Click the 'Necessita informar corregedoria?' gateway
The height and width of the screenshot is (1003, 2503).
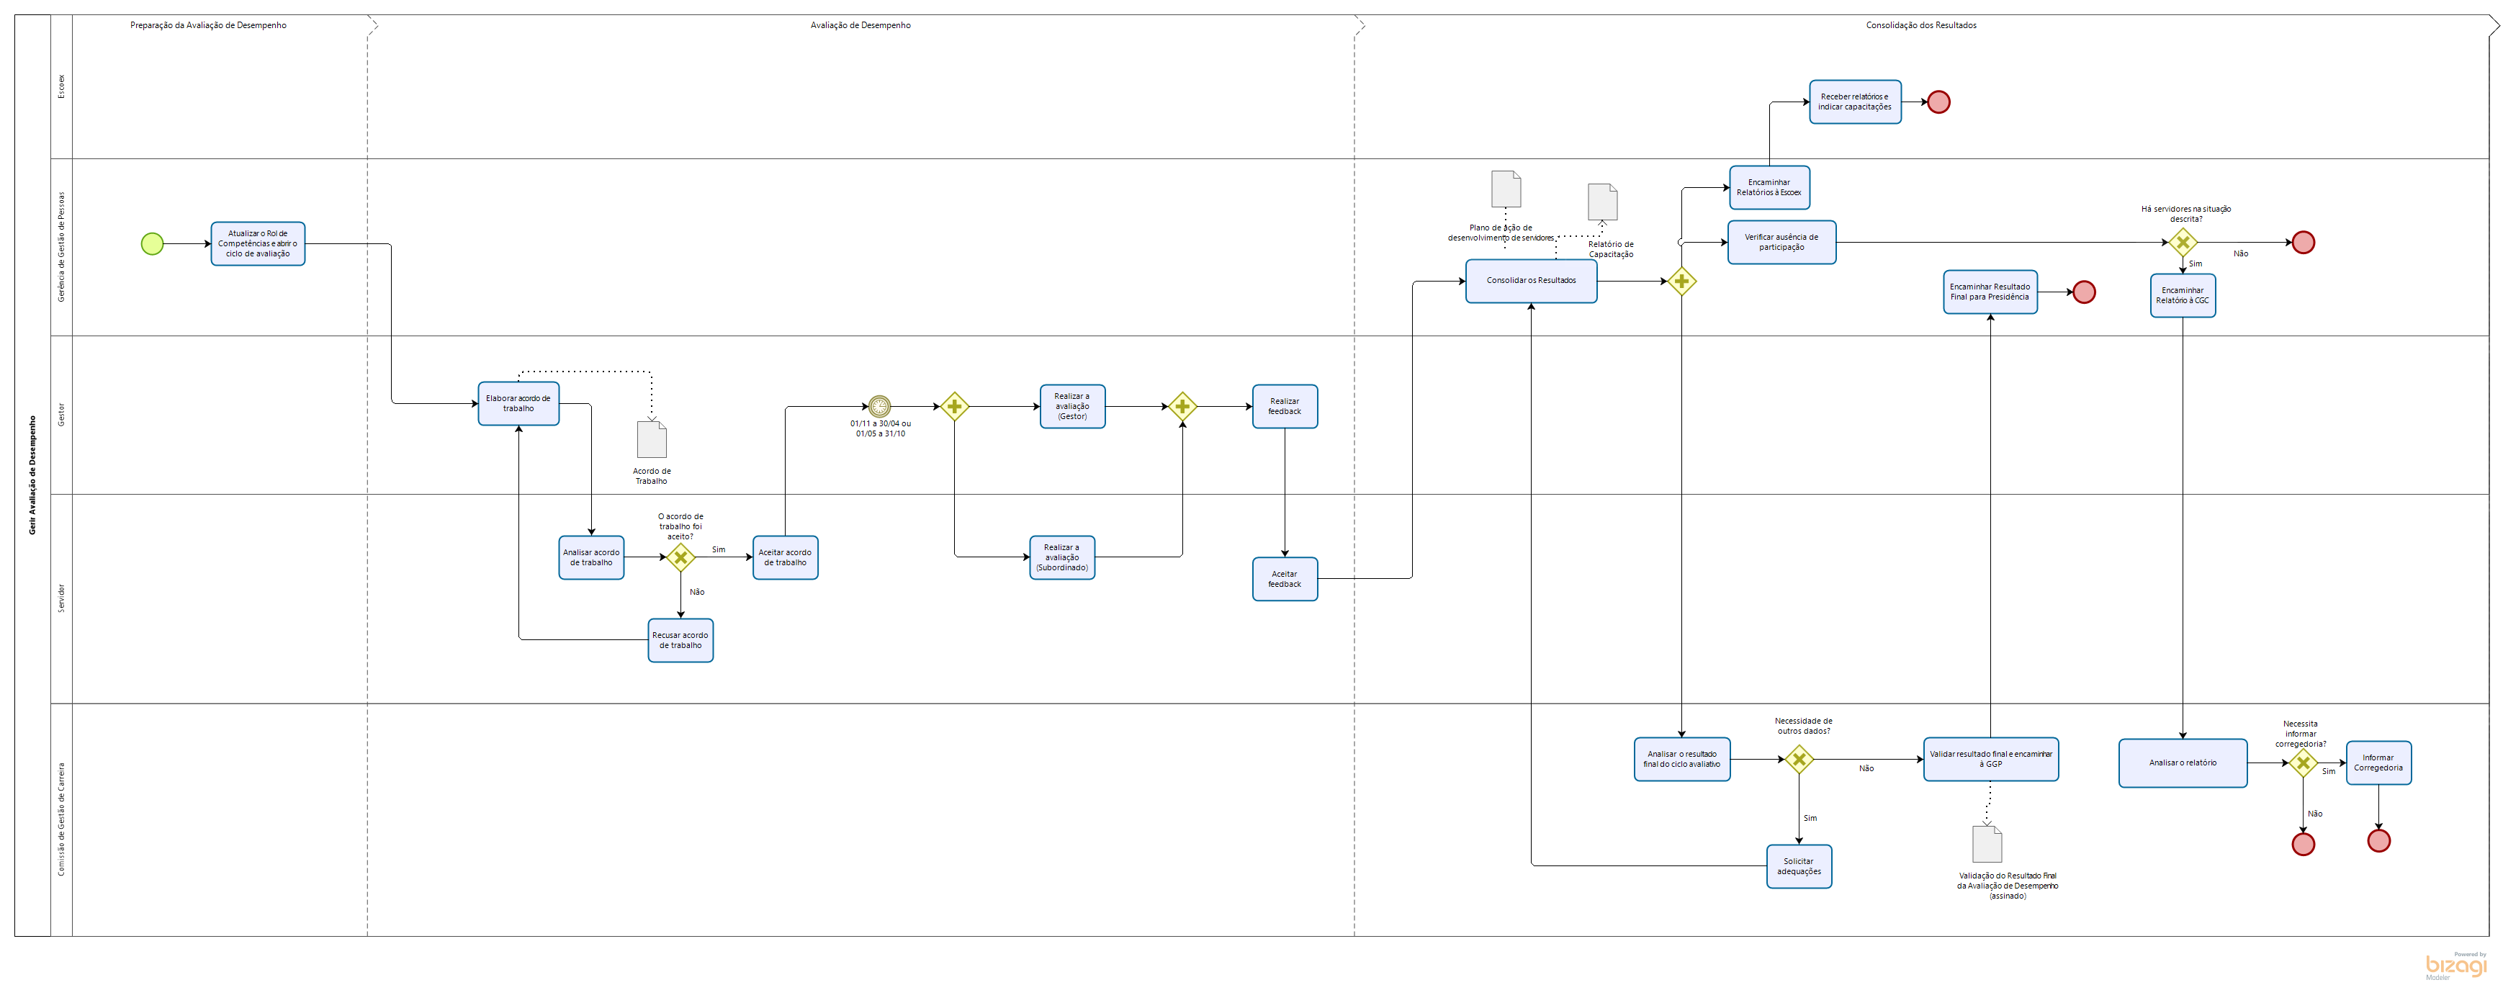click(x=2302, y=763)
